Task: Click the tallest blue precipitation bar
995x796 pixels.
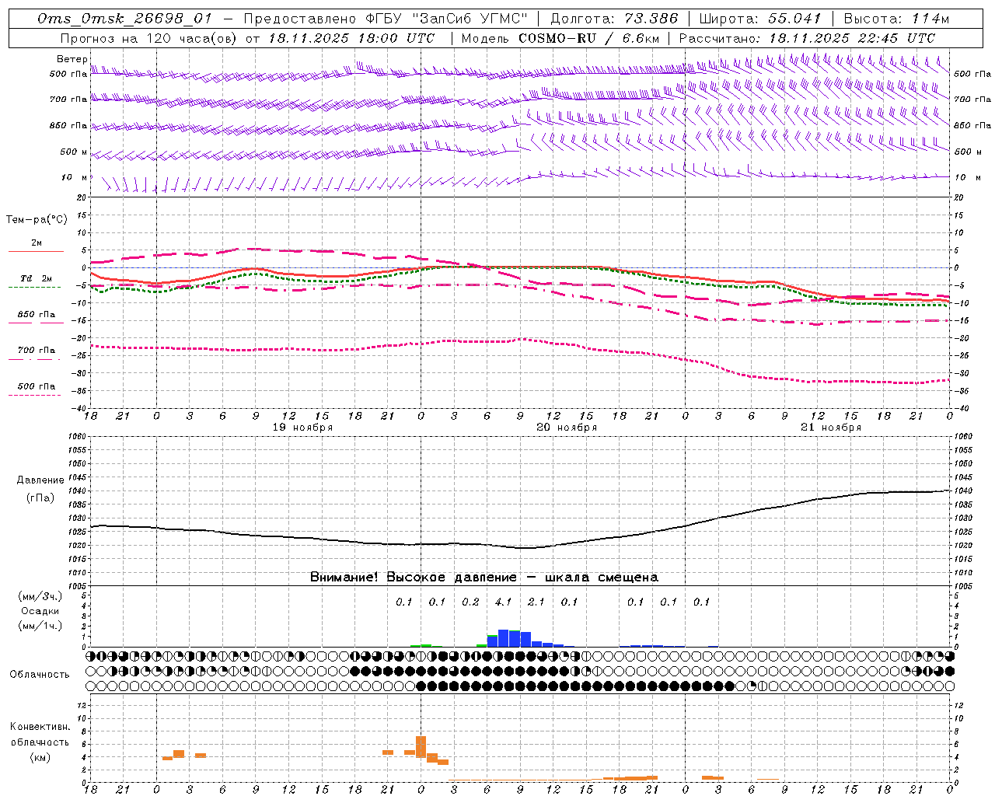Action: 503,638
